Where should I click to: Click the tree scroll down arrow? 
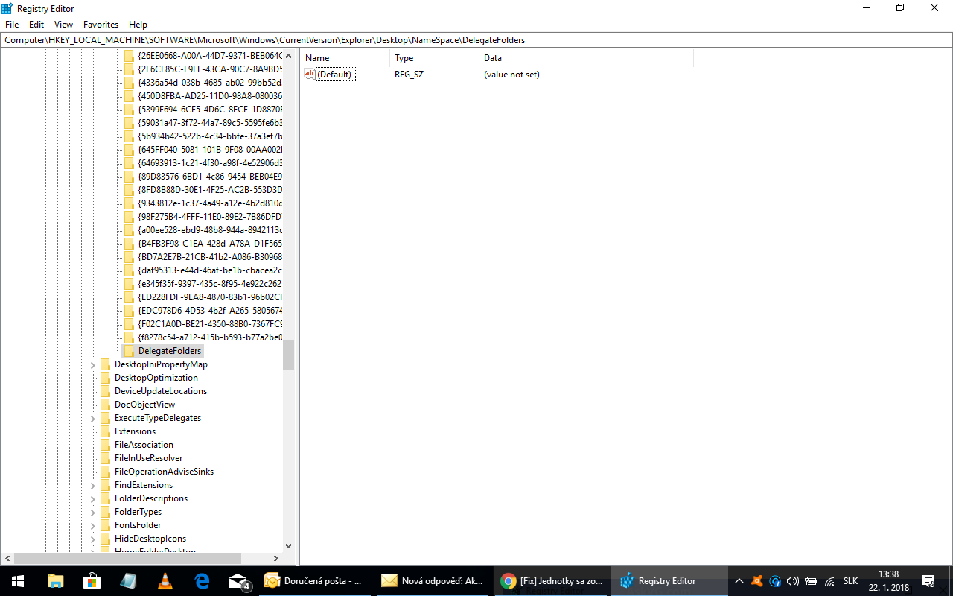tap(288, 545)
